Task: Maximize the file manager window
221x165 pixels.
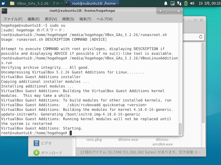Action: pyautogui.click(x=195, y=20)
